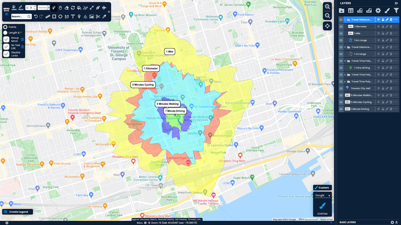This screenshot has height=225, width=401.
Task: Select the airplane route tool
Action: pyautogui.click(x=104, y=8)
